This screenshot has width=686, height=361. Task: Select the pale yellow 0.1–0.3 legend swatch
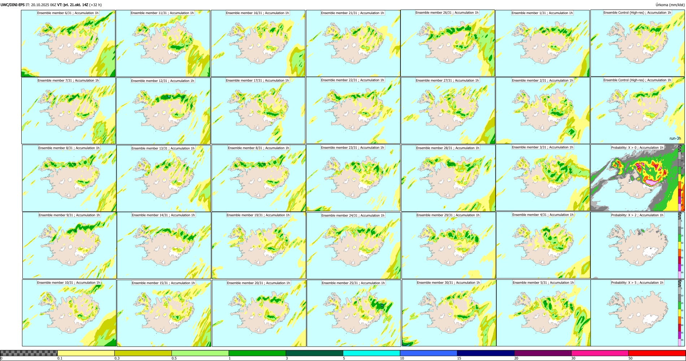[86, 353]
